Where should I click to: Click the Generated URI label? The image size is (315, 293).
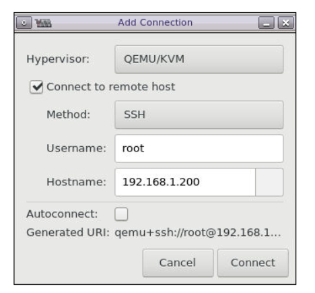pyautogui.click(x=68, y=232)
